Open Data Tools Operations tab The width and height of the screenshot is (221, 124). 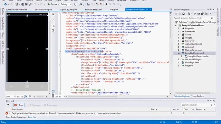tap(16, 117)
